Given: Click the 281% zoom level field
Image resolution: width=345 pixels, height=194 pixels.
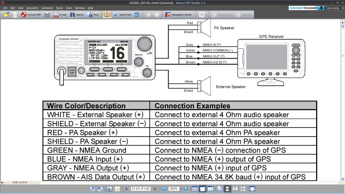Looking at the screenshot, I should 174,188.
